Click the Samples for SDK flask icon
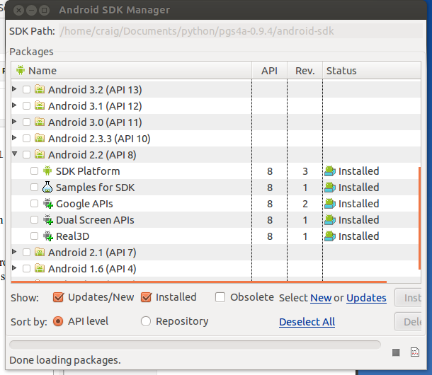 click(x=47, y=187)
